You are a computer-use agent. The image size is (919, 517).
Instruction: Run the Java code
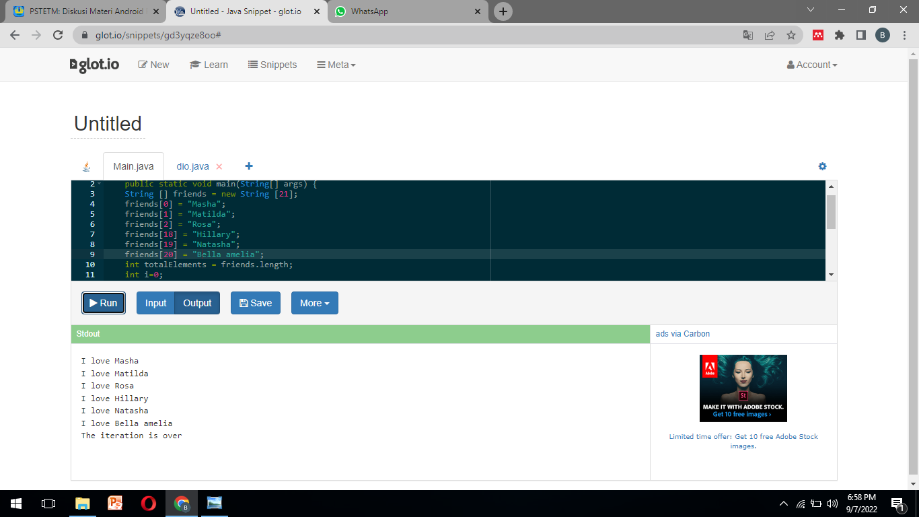click(x=104, y=303)
